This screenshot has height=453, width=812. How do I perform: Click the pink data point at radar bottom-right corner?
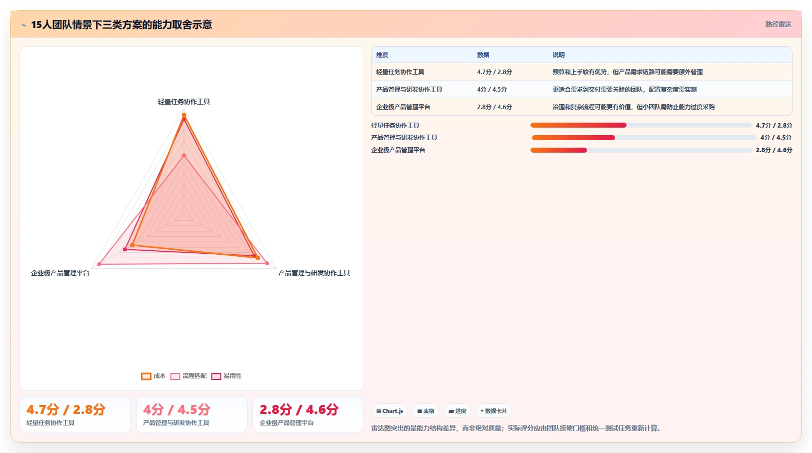pos(267,263)
